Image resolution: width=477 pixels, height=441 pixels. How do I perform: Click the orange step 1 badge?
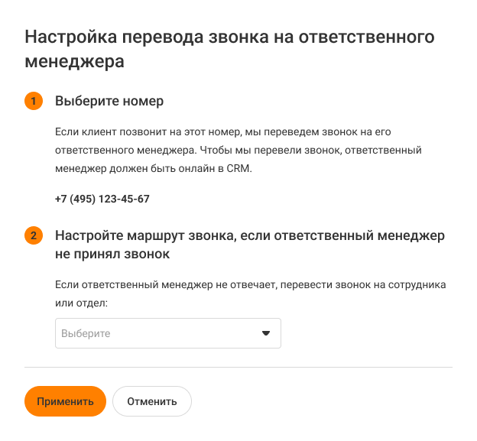pos(34,101)
